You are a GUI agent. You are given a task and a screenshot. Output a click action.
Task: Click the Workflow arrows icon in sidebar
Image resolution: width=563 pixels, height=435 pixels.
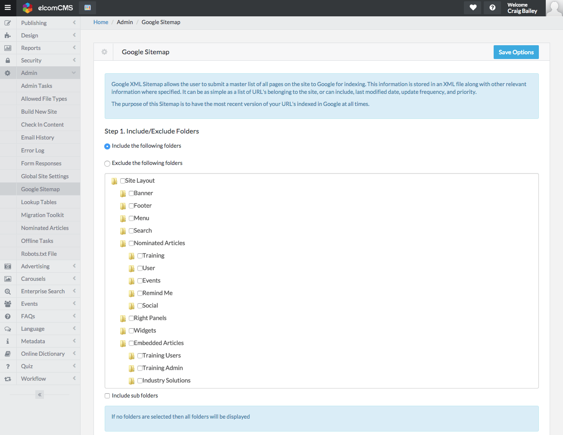[8, 379]
